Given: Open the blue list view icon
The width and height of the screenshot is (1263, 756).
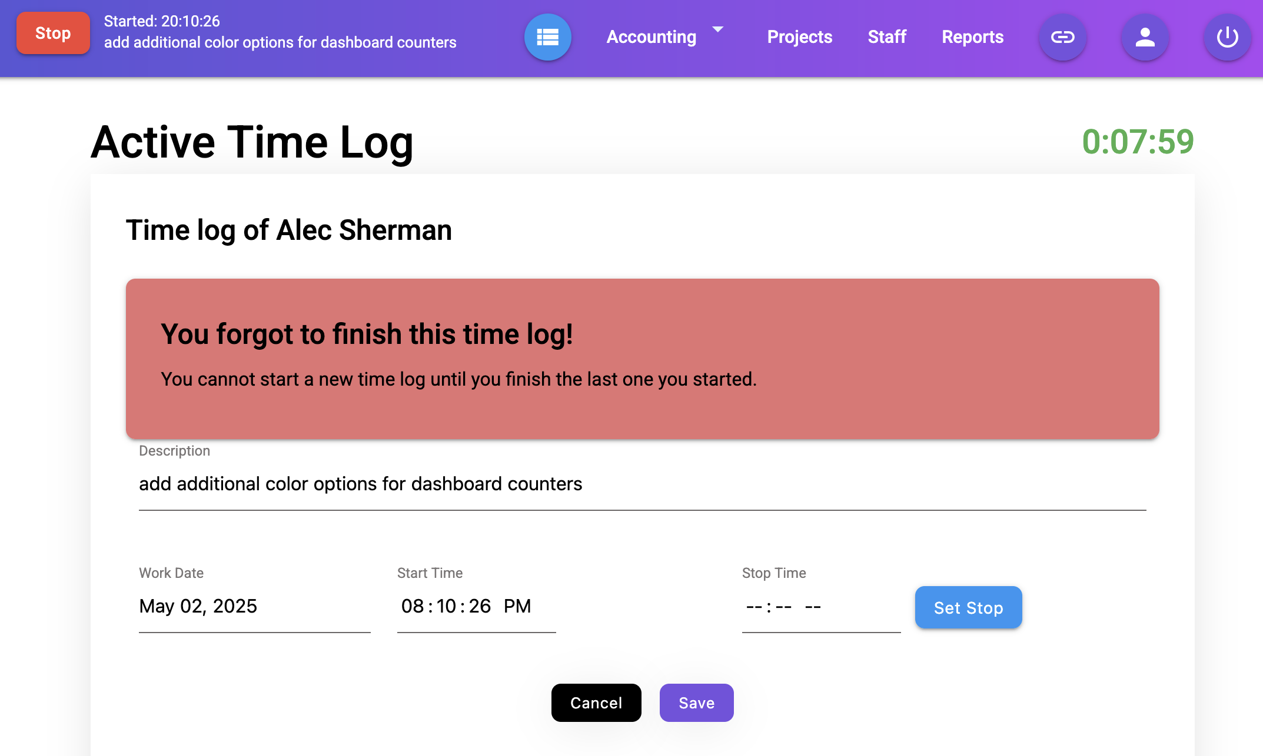Looking at the screenshot, I should click(548, 37).
